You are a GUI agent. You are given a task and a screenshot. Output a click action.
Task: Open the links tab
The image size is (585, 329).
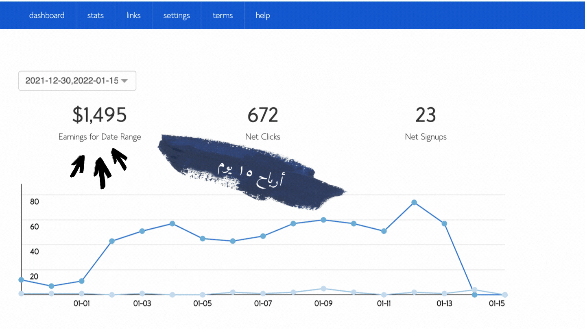(133, 15)
